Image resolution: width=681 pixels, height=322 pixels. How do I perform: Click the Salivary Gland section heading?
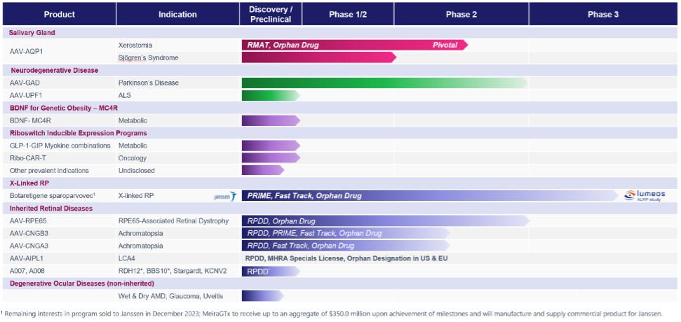pyautogui.click(x=32, y=33)
